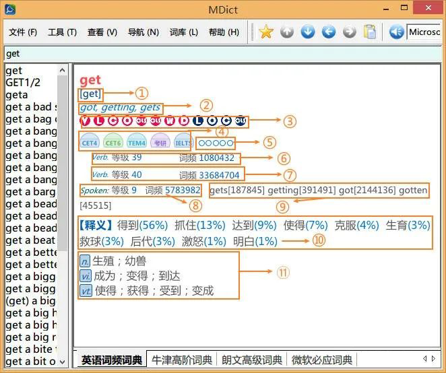Image resolution: width=446 pixels, height=373 pixels.
Task: Click the frequency value 33684704
Action: tap(219, 175)
